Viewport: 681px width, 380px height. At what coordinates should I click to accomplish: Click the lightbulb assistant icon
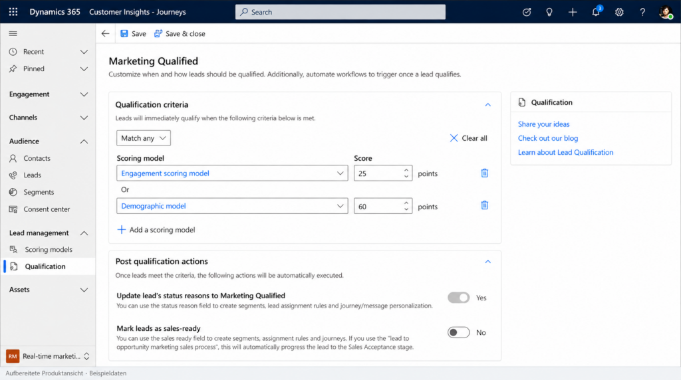[549, 12]
